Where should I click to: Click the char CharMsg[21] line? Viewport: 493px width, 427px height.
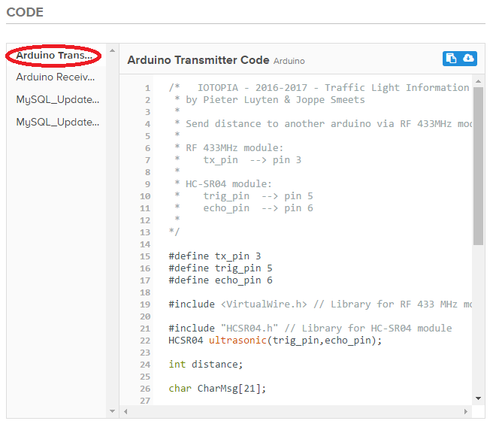pos(217,389)
